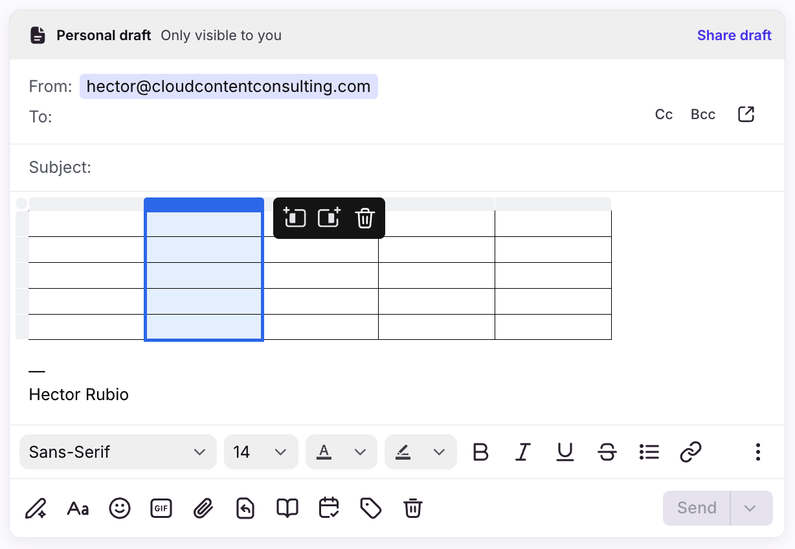795x549 pixels.
Task: Toggle underline formatting
Action: [565, 452]
